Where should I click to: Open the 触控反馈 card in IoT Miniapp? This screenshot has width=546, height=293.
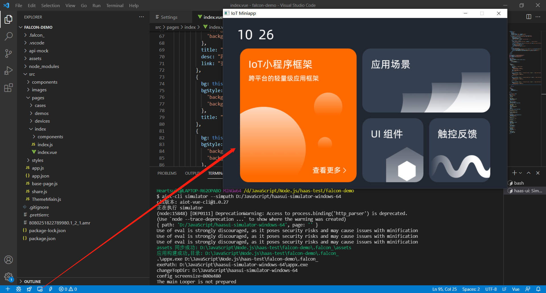click(x=460, y=150)
